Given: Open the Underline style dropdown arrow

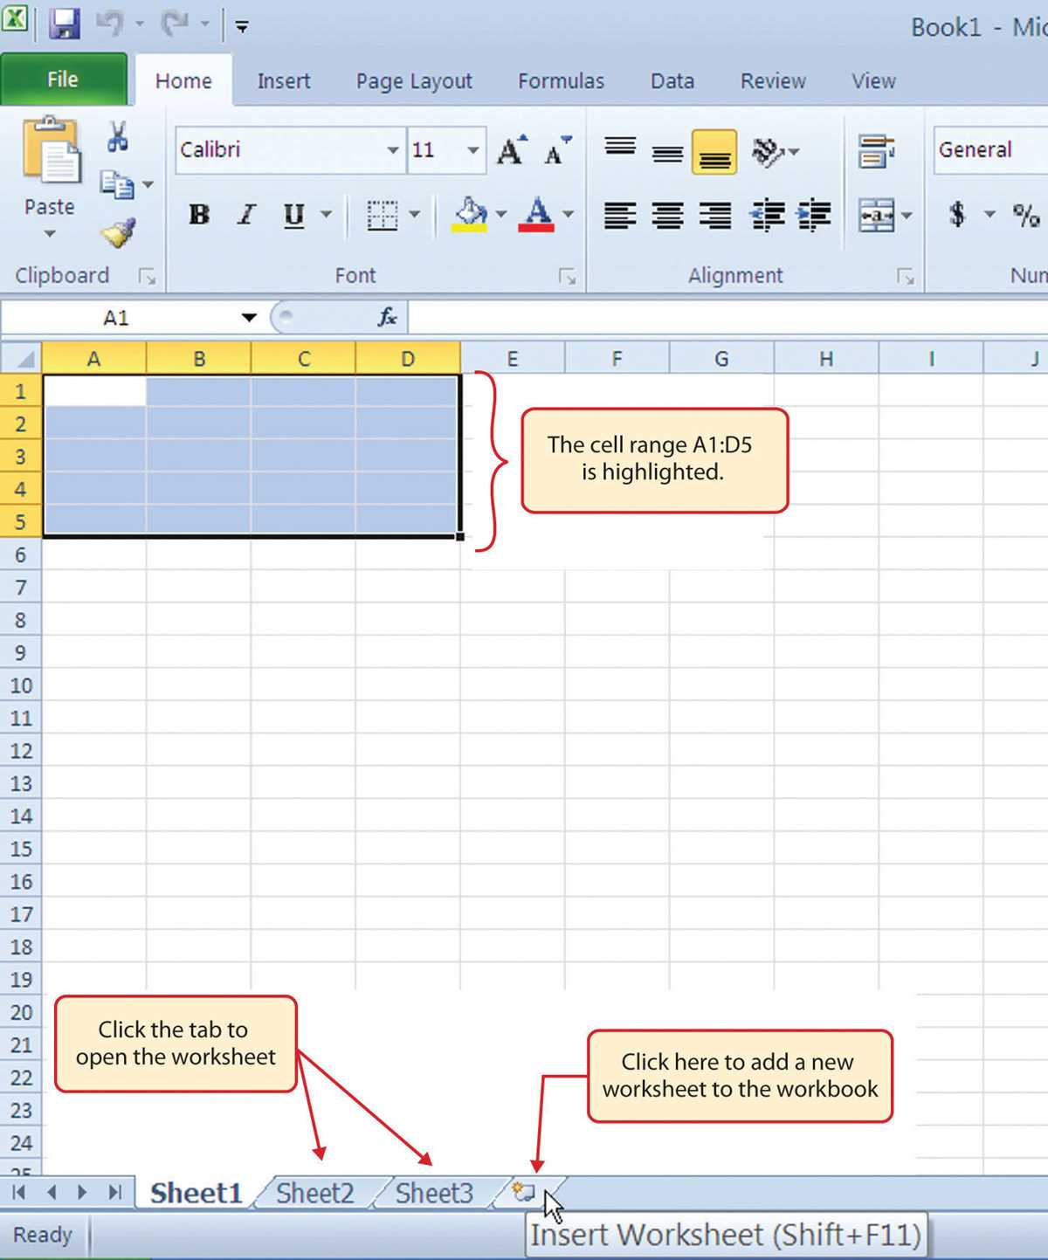Looking at the screenshot, I should tap(327, 215).
